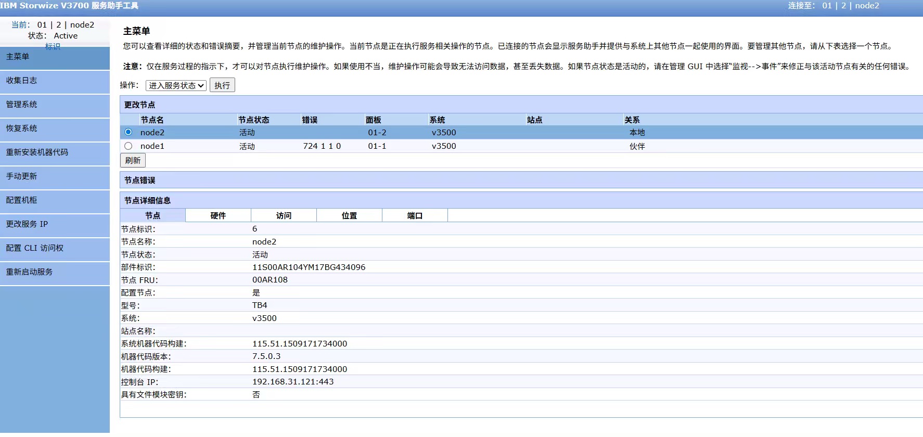
Task: Click the 本地 relationship cell
Action: pos(637,133)
